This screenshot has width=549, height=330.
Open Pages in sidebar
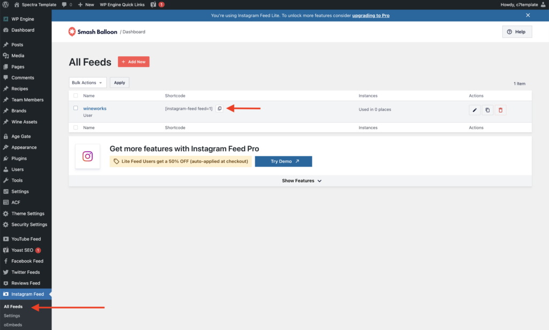[x=26, y=67]
